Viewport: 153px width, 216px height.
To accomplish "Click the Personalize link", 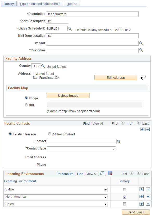I will [x=65, y=174].
